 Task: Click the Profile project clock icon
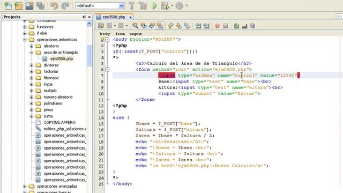pyautogui.click(x=180, y=6)
